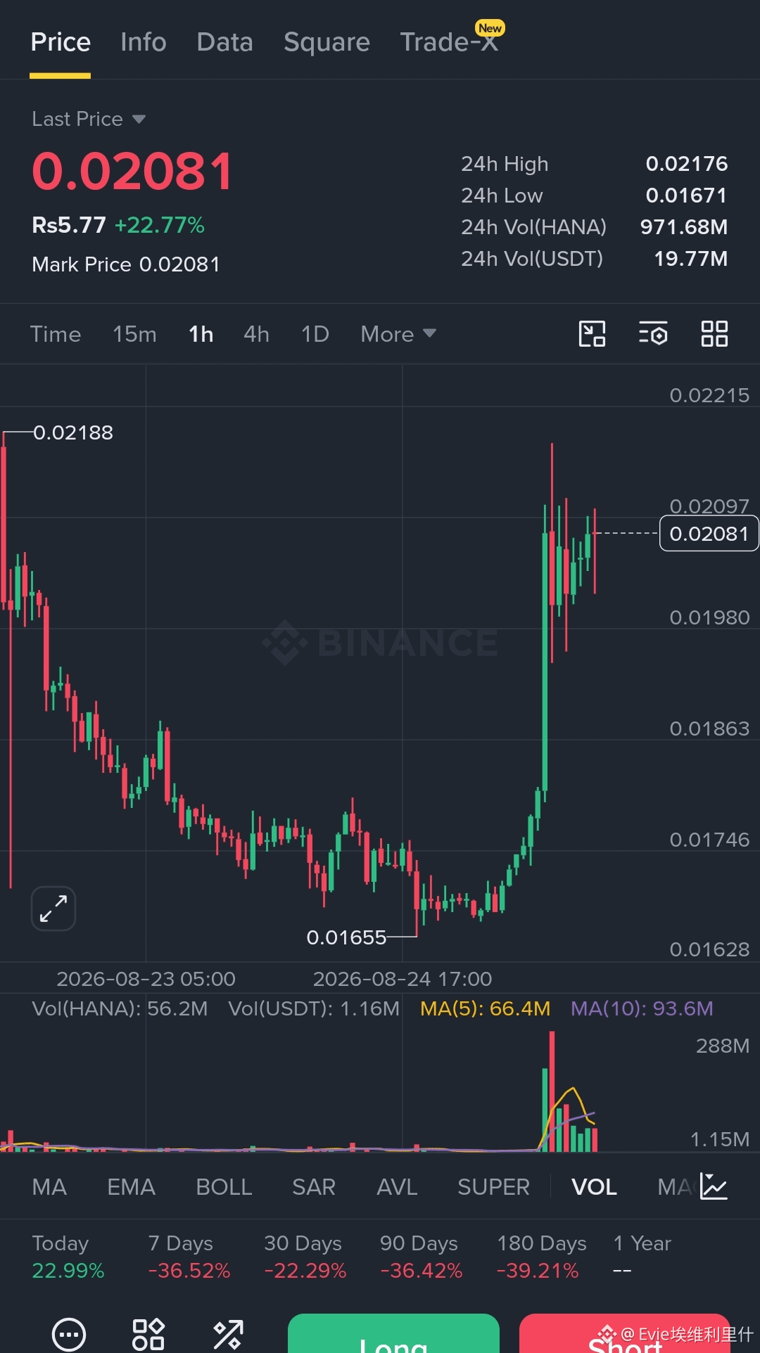The image size is (760, 1353).
Task: Click the 90 Days -36.42% performance
Action: (x=421, y=1257)
